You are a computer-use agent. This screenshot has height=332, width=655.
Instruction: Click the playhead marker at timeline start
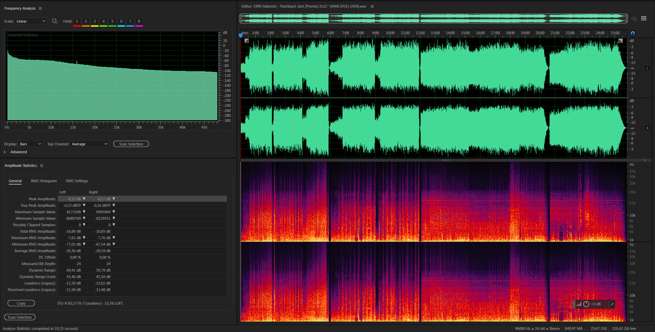click(x=241, y=35)
